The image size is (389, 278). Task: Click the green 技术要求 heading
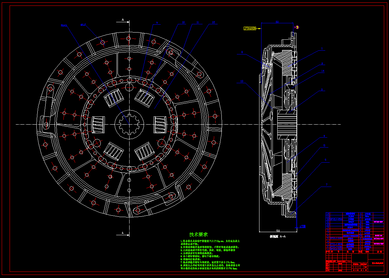pos(198,235)
